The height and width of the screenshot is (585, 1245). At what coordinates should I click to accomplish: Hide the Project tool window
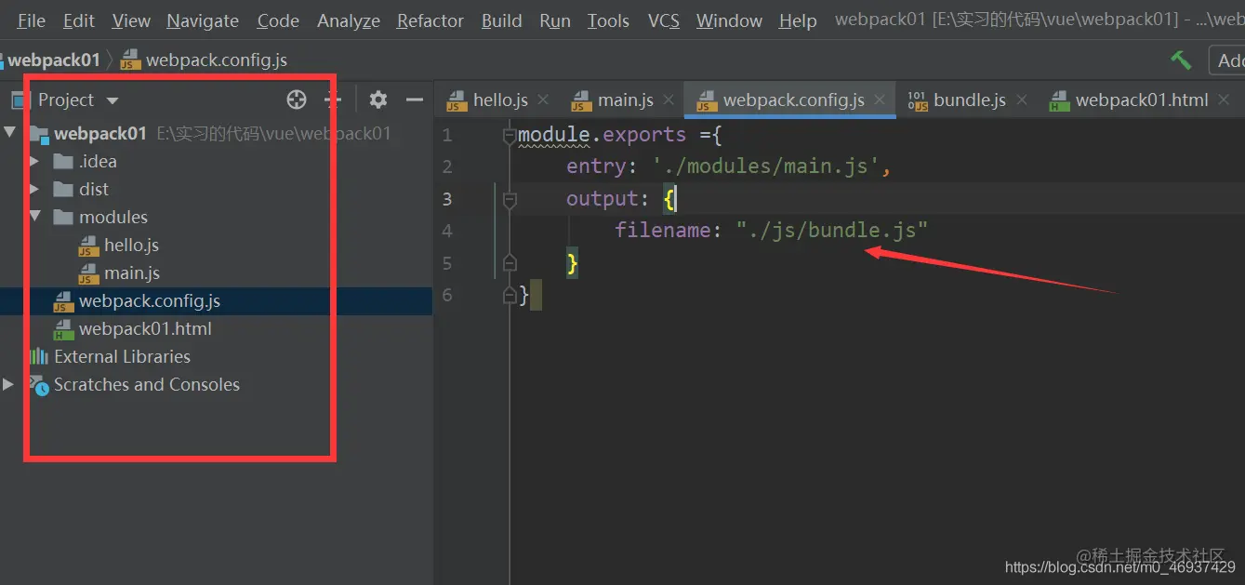415,100
